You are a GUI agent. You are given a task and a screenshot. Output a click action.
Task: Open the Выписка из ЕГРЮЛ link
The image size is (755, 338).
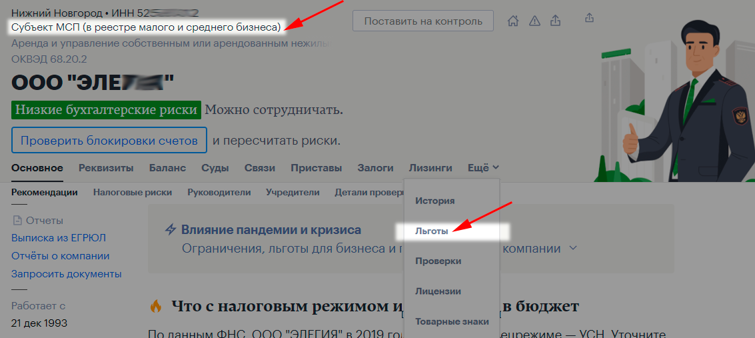[59, 238]
